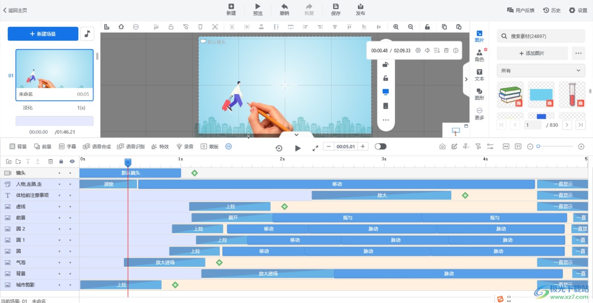
Task: Click the replay-from-start icon in timeline
Action: [279, 148]
